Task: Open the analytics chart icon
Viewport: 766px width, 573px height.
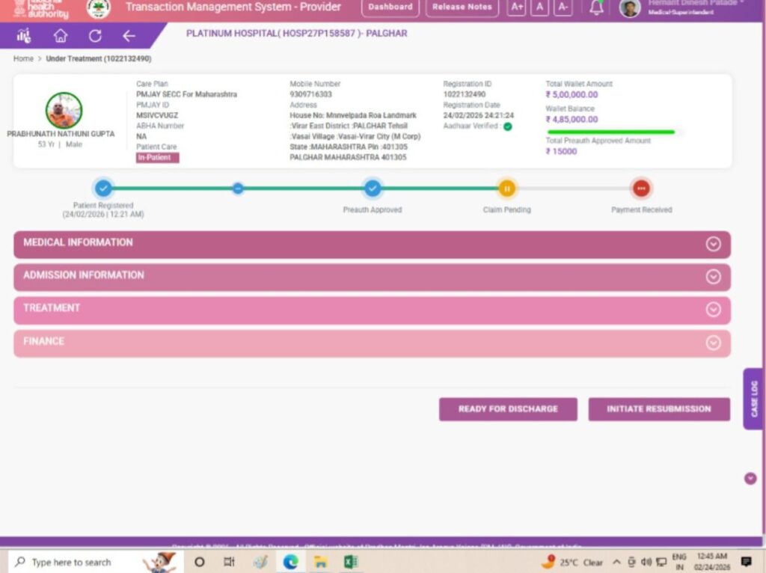Action: [x=24, y=36]
